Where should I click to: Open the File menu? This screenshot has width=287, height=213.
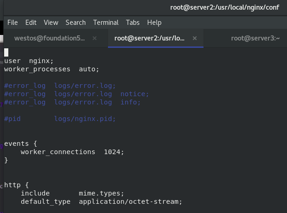point(12,23)
